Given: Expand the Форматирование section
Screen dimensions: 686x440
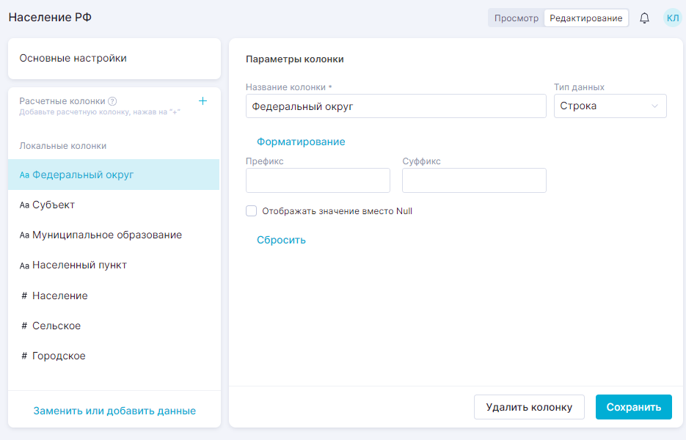Looking at the screenshot, I should pos(301,142).
